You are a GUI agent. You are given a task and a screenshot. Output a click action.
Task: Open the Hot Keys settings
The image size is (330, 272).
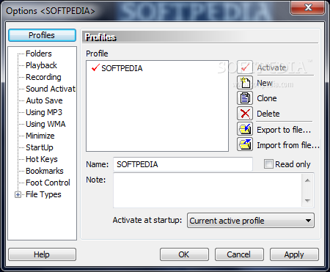[x=42, y=159]
